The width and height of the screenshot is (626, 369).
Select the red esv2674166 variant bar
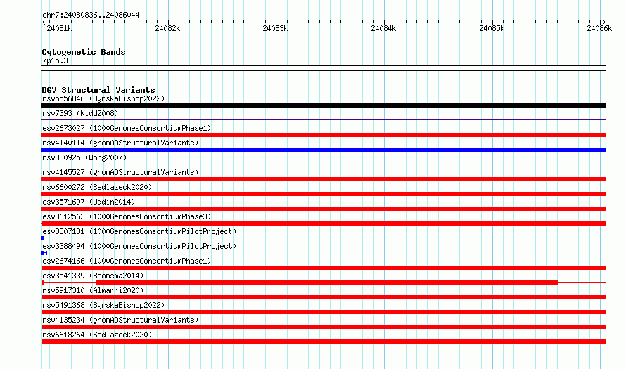[324, 268]
